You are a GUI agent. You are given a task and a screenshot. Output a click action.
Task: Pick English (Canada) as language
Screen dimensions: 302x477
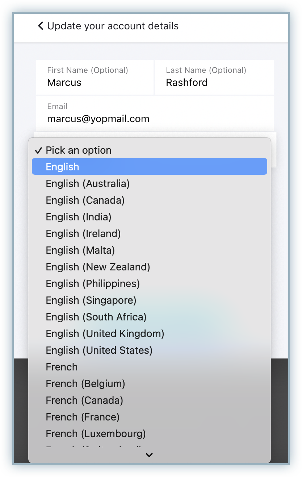(x=85, y=200)
